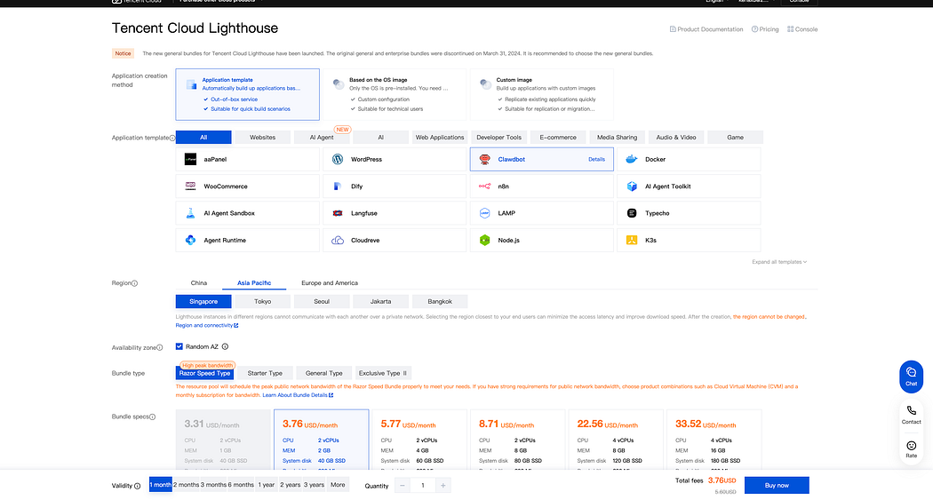Switch to the AI Agent template category

[322, 138]
